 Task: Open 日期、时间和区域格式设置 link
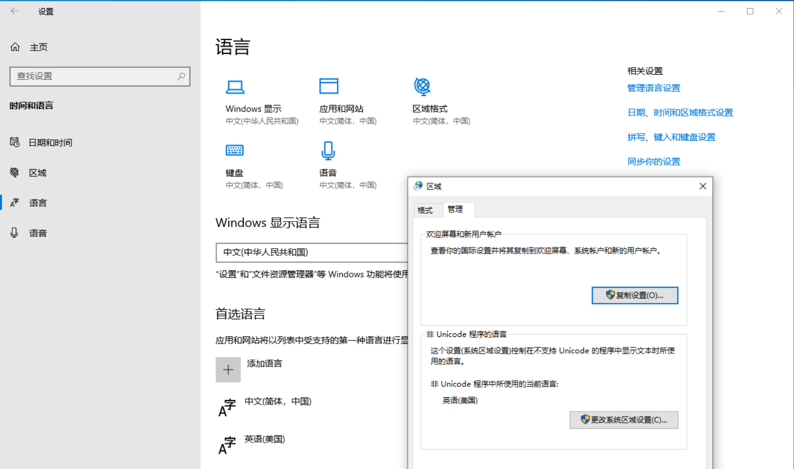pyautogui.click(x=680, y=113)
